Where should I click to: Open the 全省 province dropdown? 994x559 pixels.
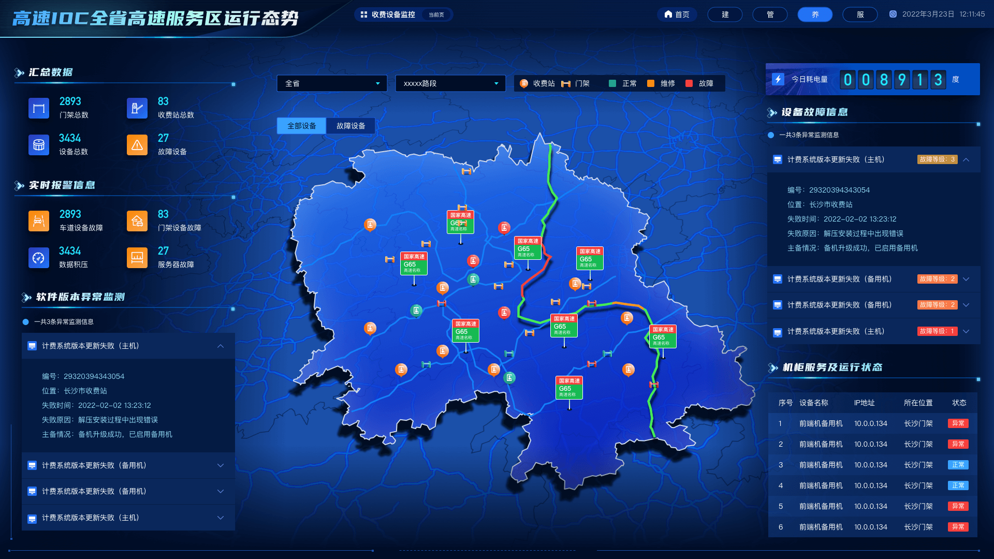coord(332,83)
